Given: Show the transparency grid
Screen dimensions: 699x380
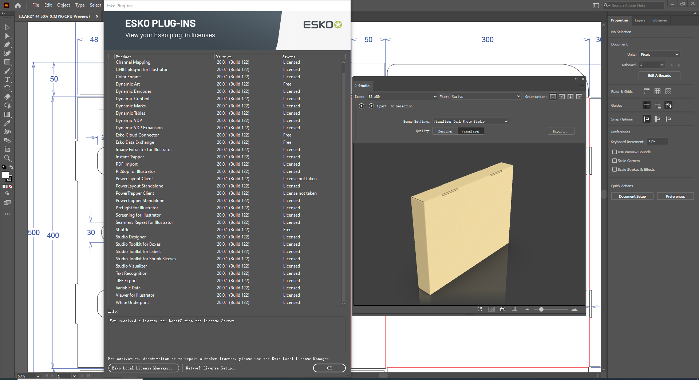Looking at the screenshot, I should (x=668, y=91).
